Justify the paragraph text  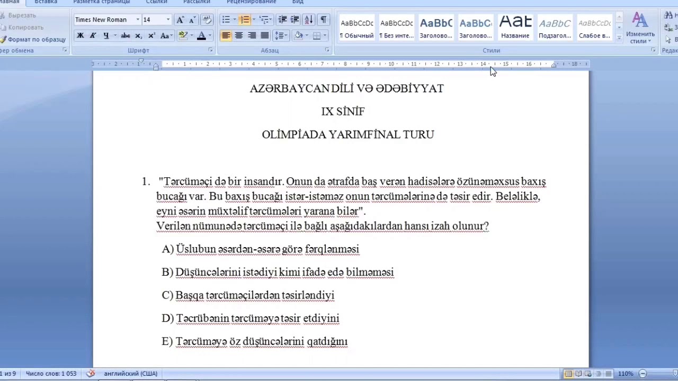coord(264,35)
